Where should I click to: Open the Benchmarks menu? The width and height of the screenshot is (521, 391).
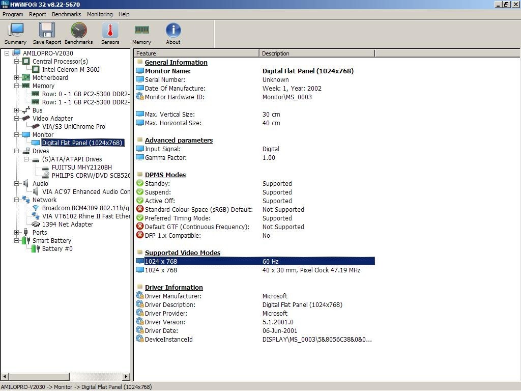[67, 14]
